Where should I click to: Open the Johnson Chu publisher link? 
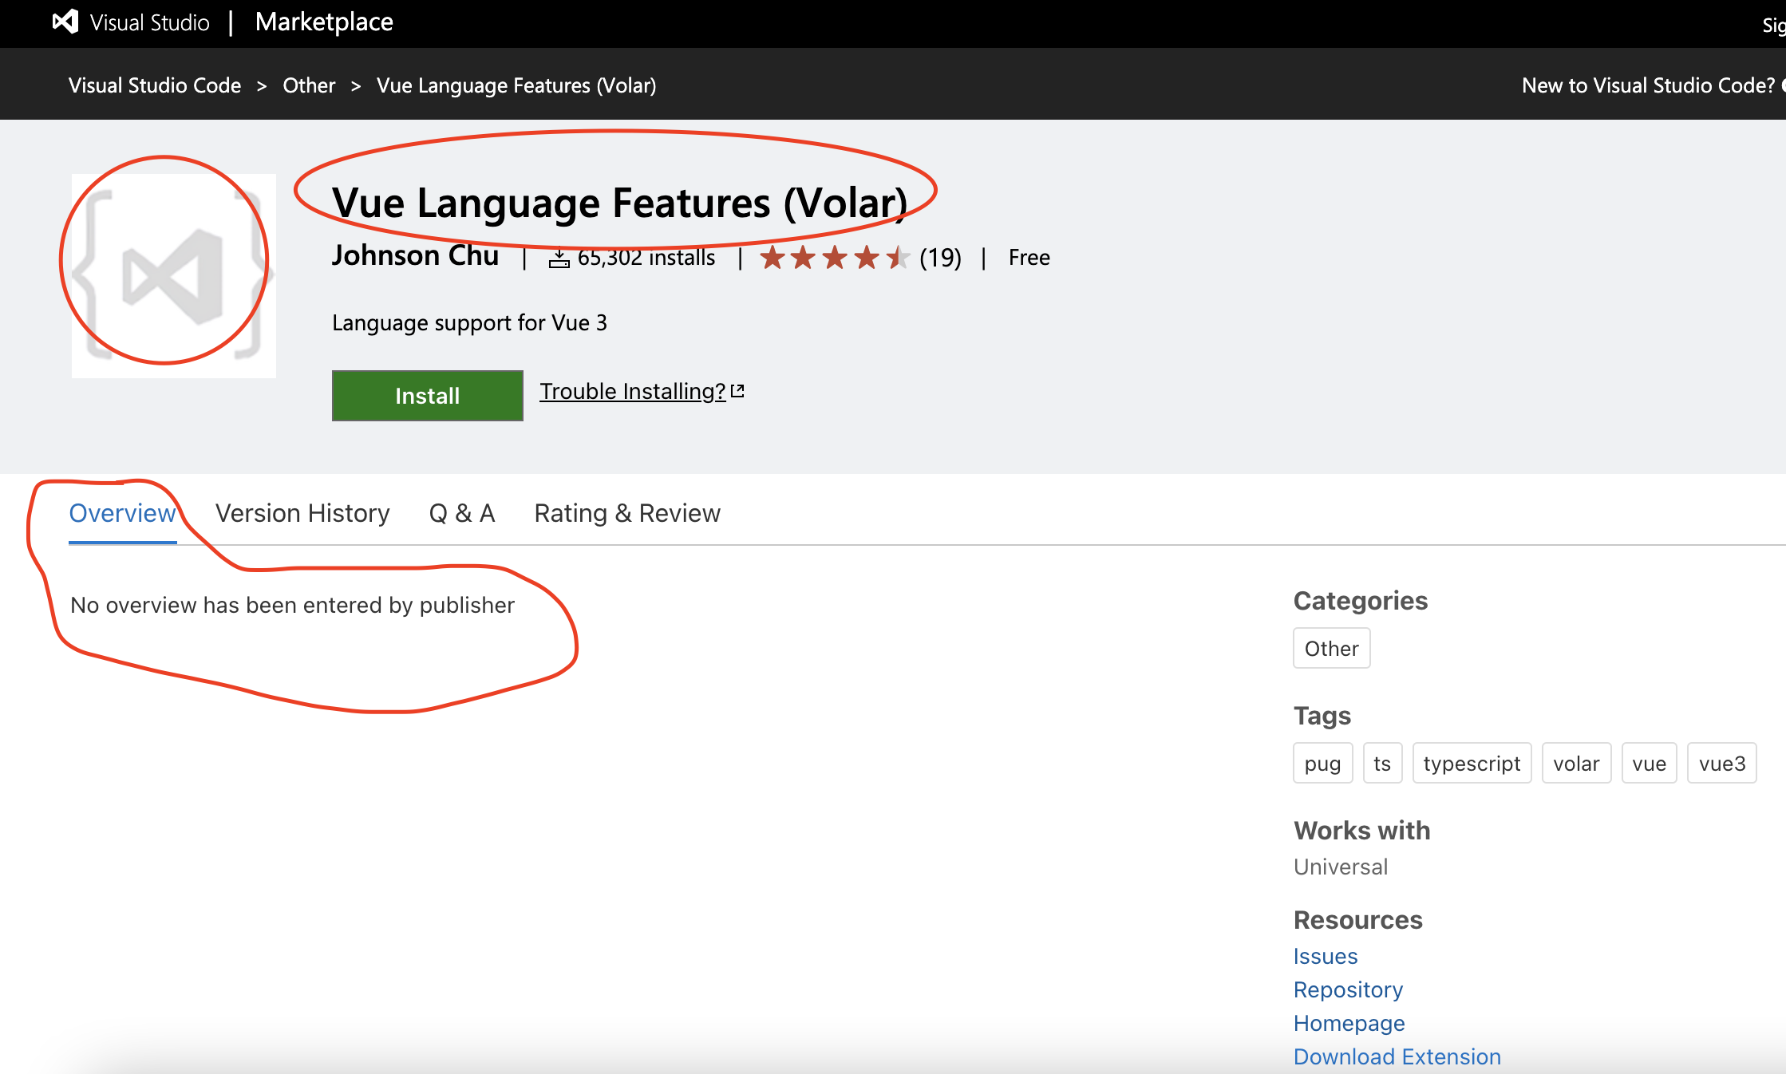tap(415, 255)
